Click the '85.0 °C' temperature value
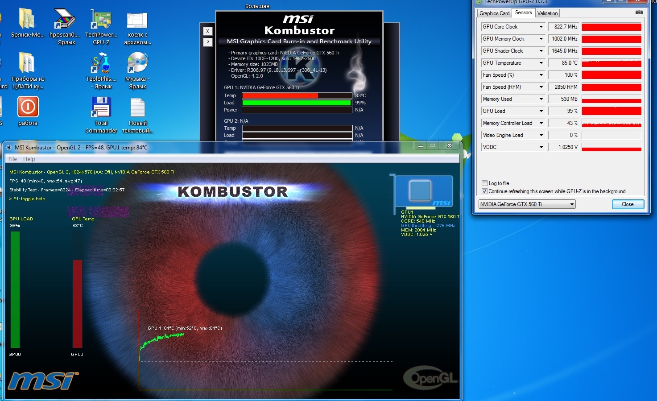 pyautogui.click(x=563, y=63)
